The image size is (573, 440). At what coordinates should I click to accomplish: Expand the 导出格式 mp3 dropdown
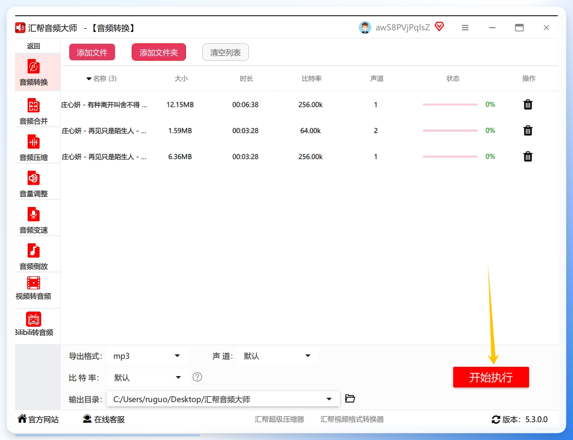click(177, 355)
